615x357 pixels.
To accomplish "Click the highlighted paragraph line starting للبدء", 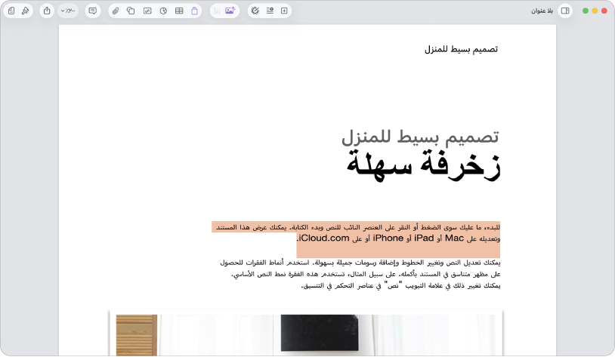I will coord(358,227).
